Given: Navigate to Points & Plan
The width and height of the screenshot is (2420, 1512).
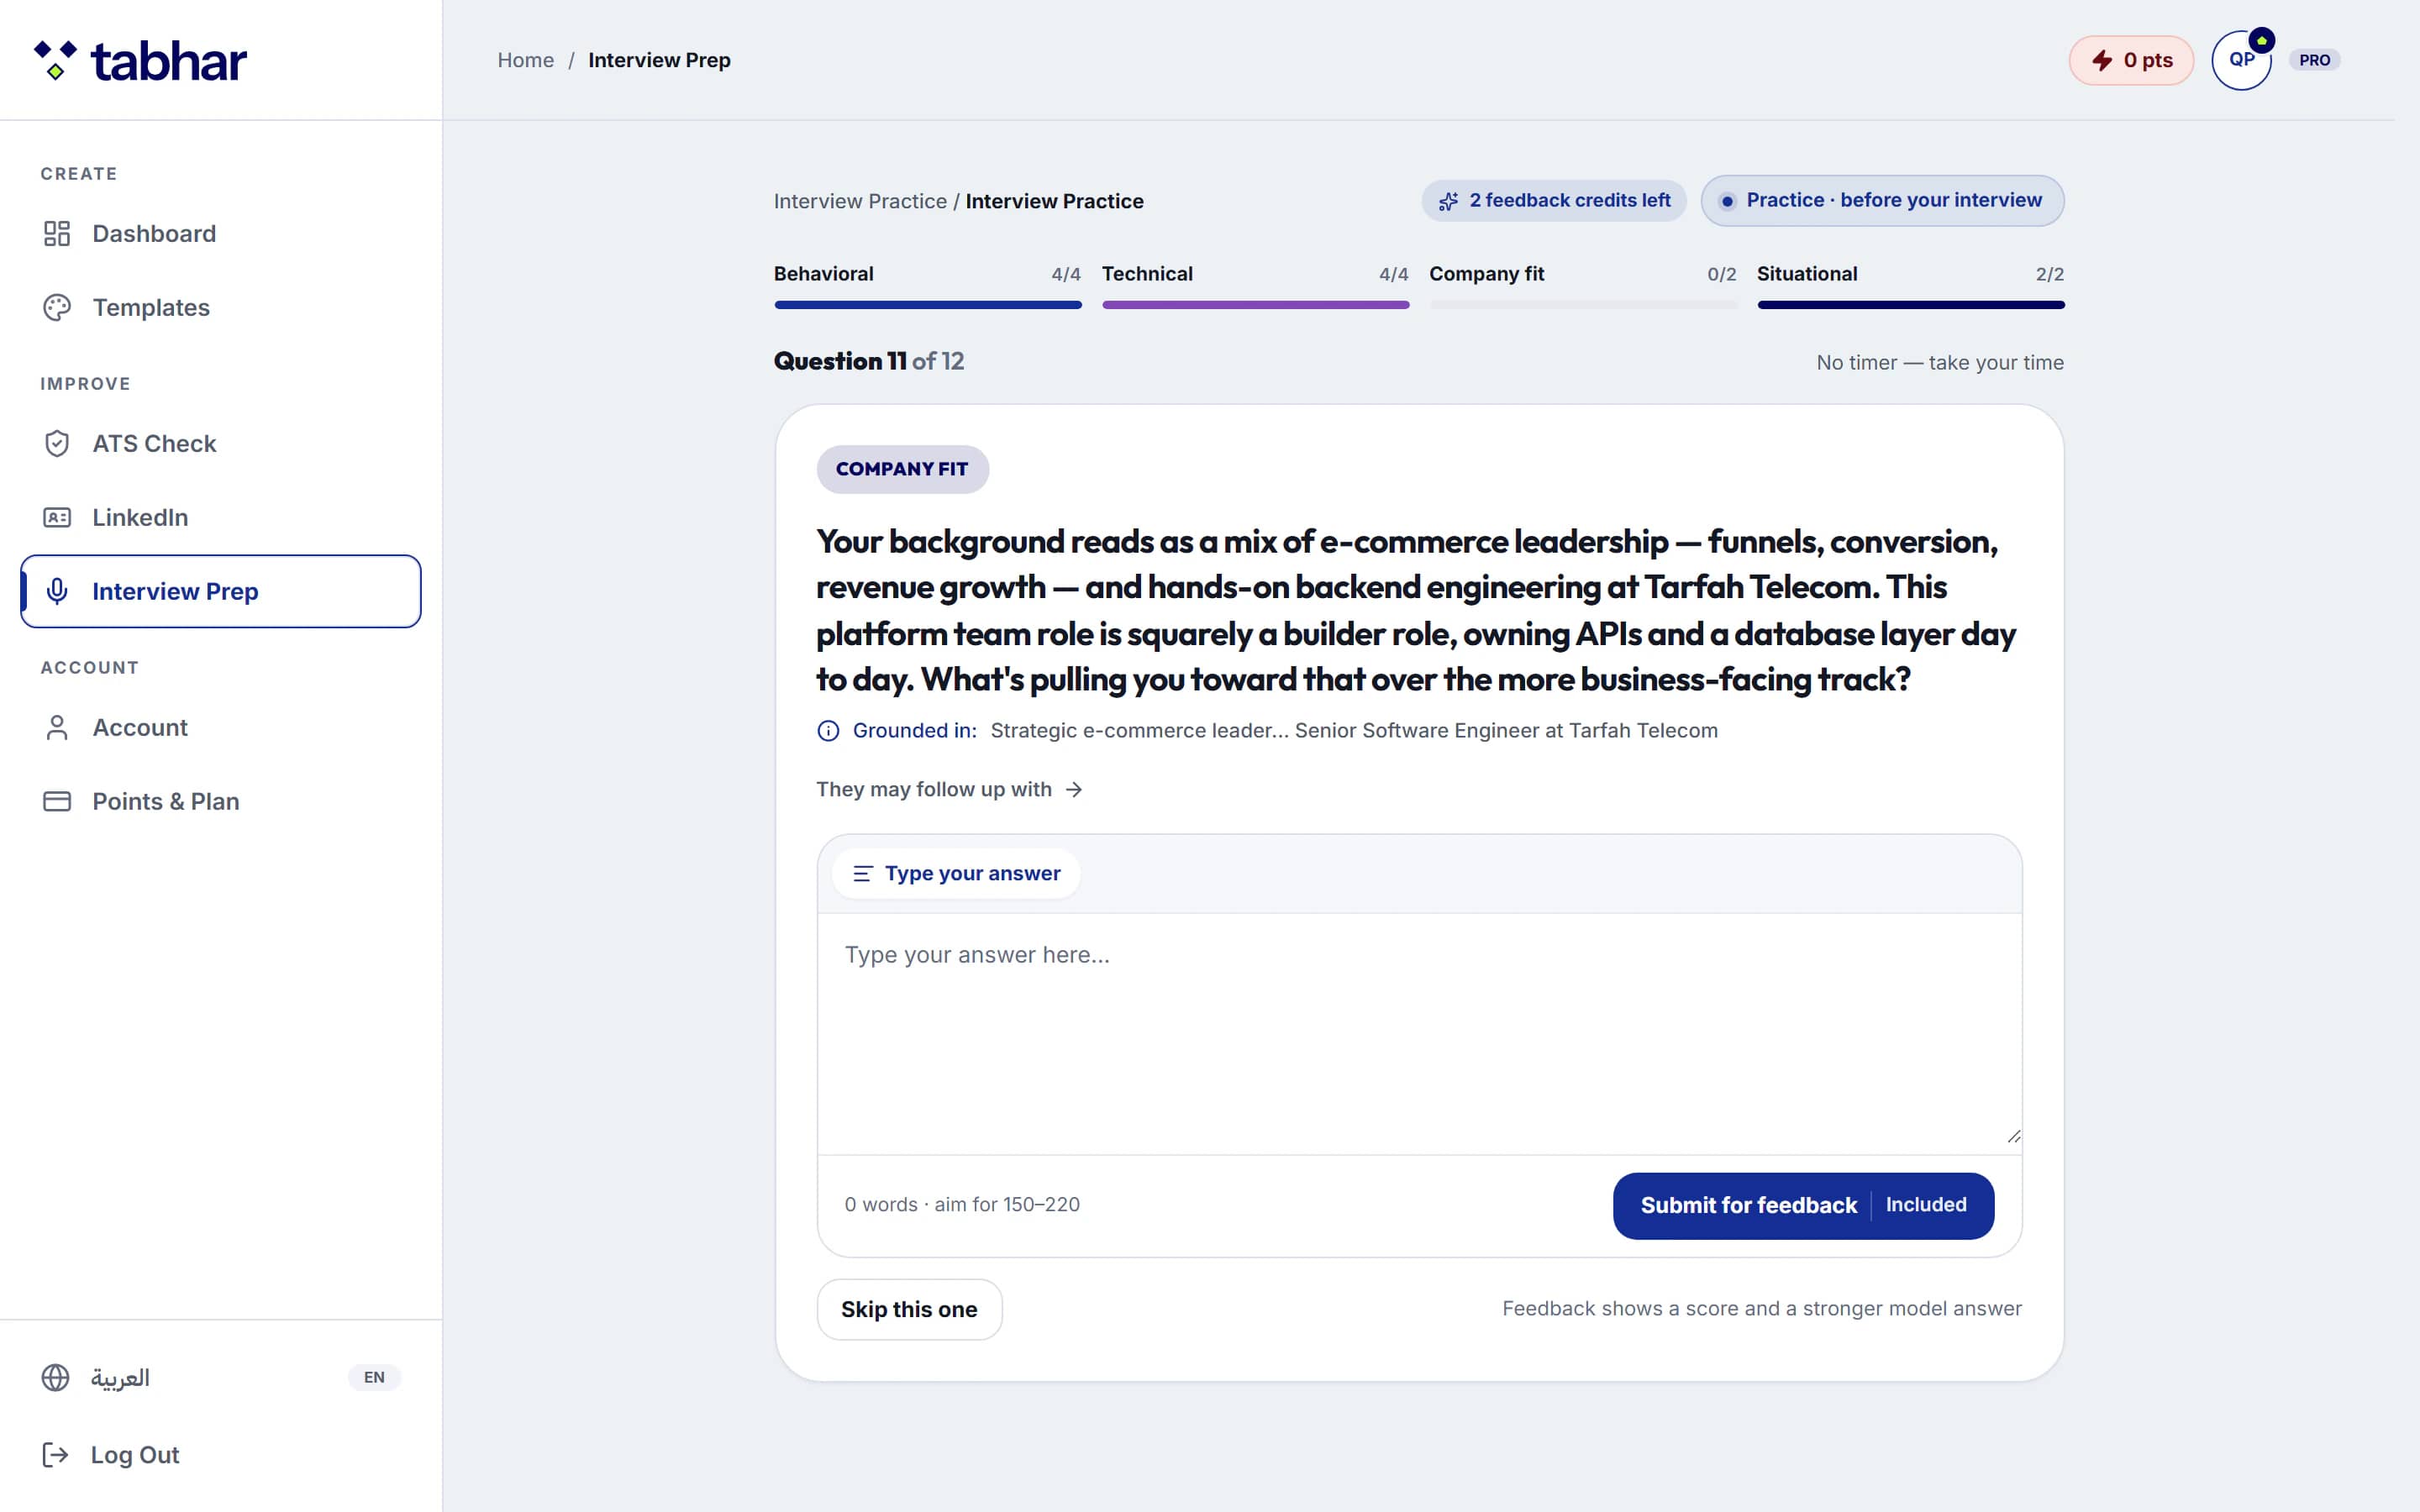Looking at the screenshot, I should 221,801.
